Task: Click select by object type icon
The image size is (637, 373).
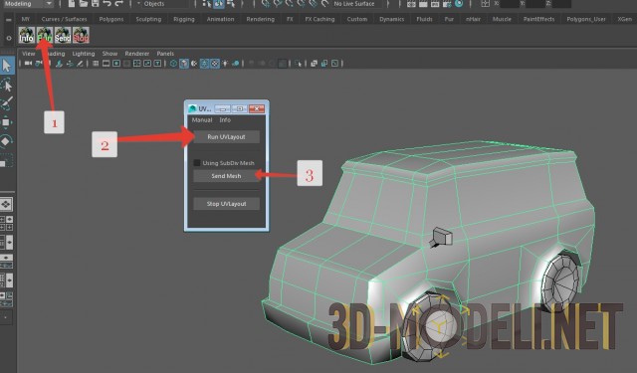Action: coord(219,4)
